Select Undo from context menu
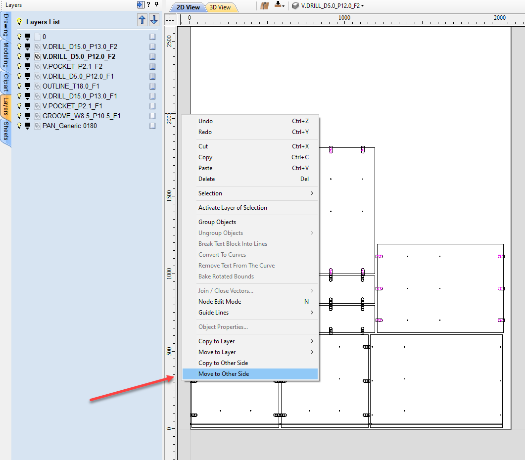The width and height of the screenshot is (525, 460). (x=250, y=121)
